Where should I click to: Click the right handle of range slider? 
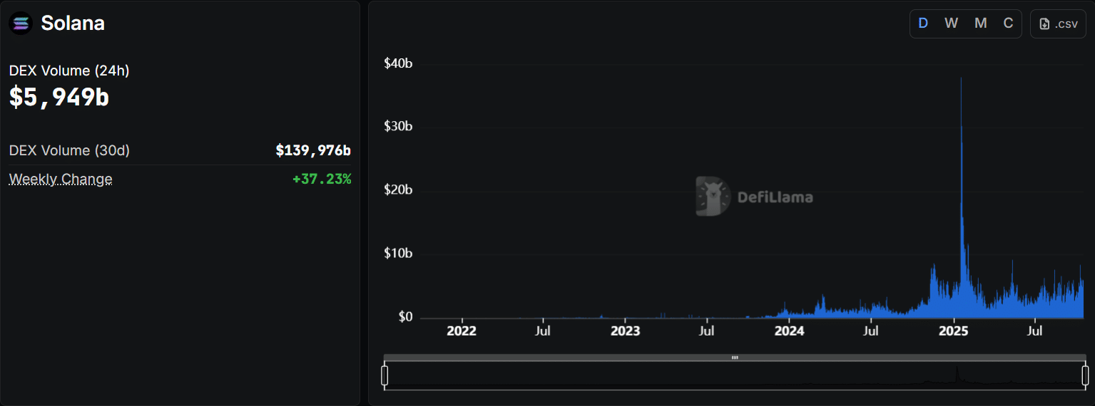1085,375
